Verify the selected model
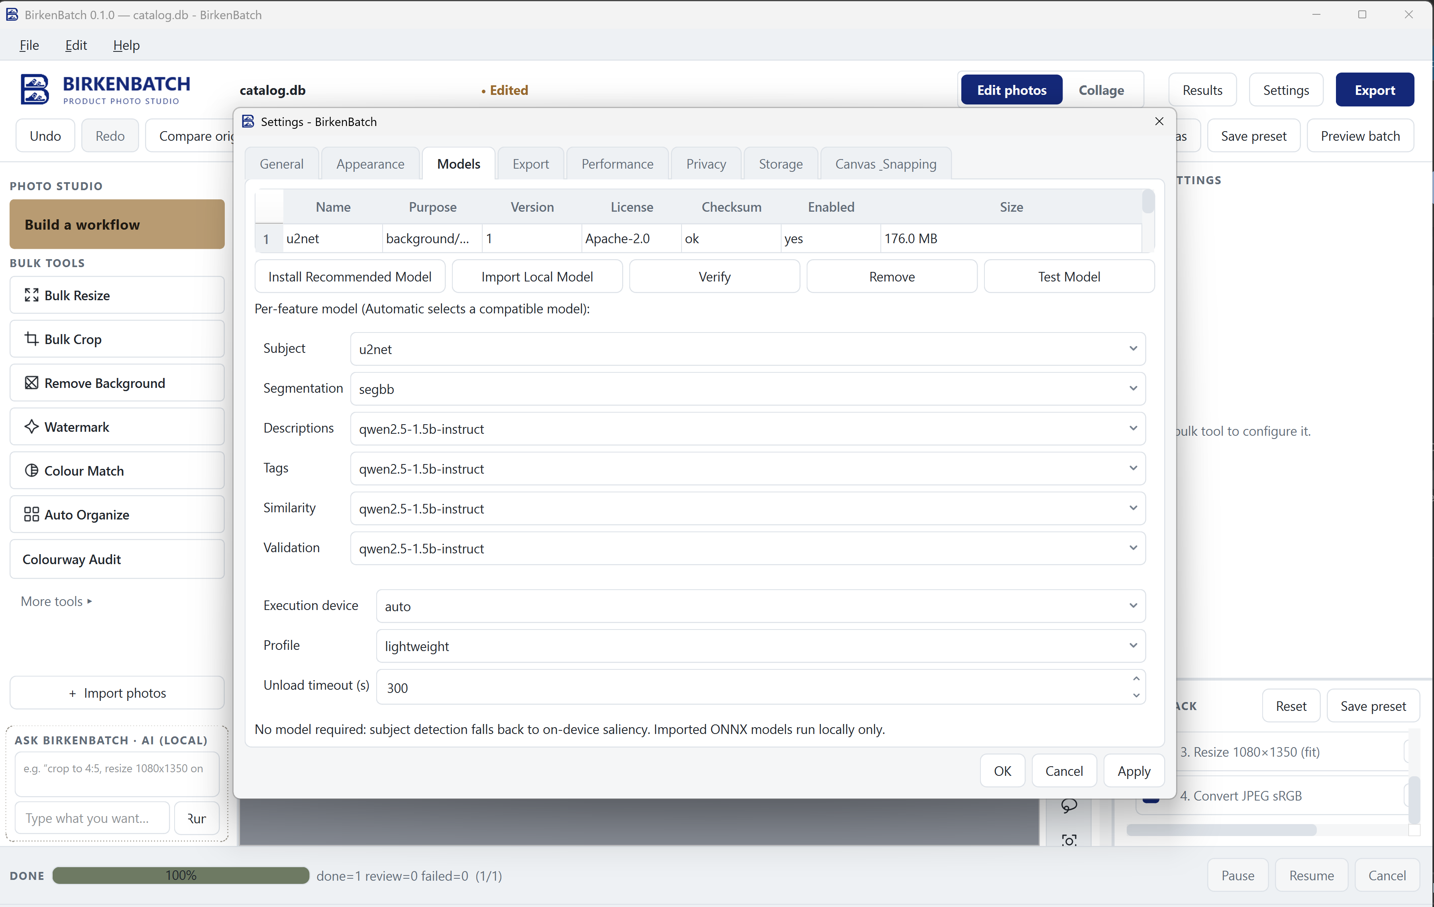This screenshot has height=907, width=1434. click(x=714, y=277)
